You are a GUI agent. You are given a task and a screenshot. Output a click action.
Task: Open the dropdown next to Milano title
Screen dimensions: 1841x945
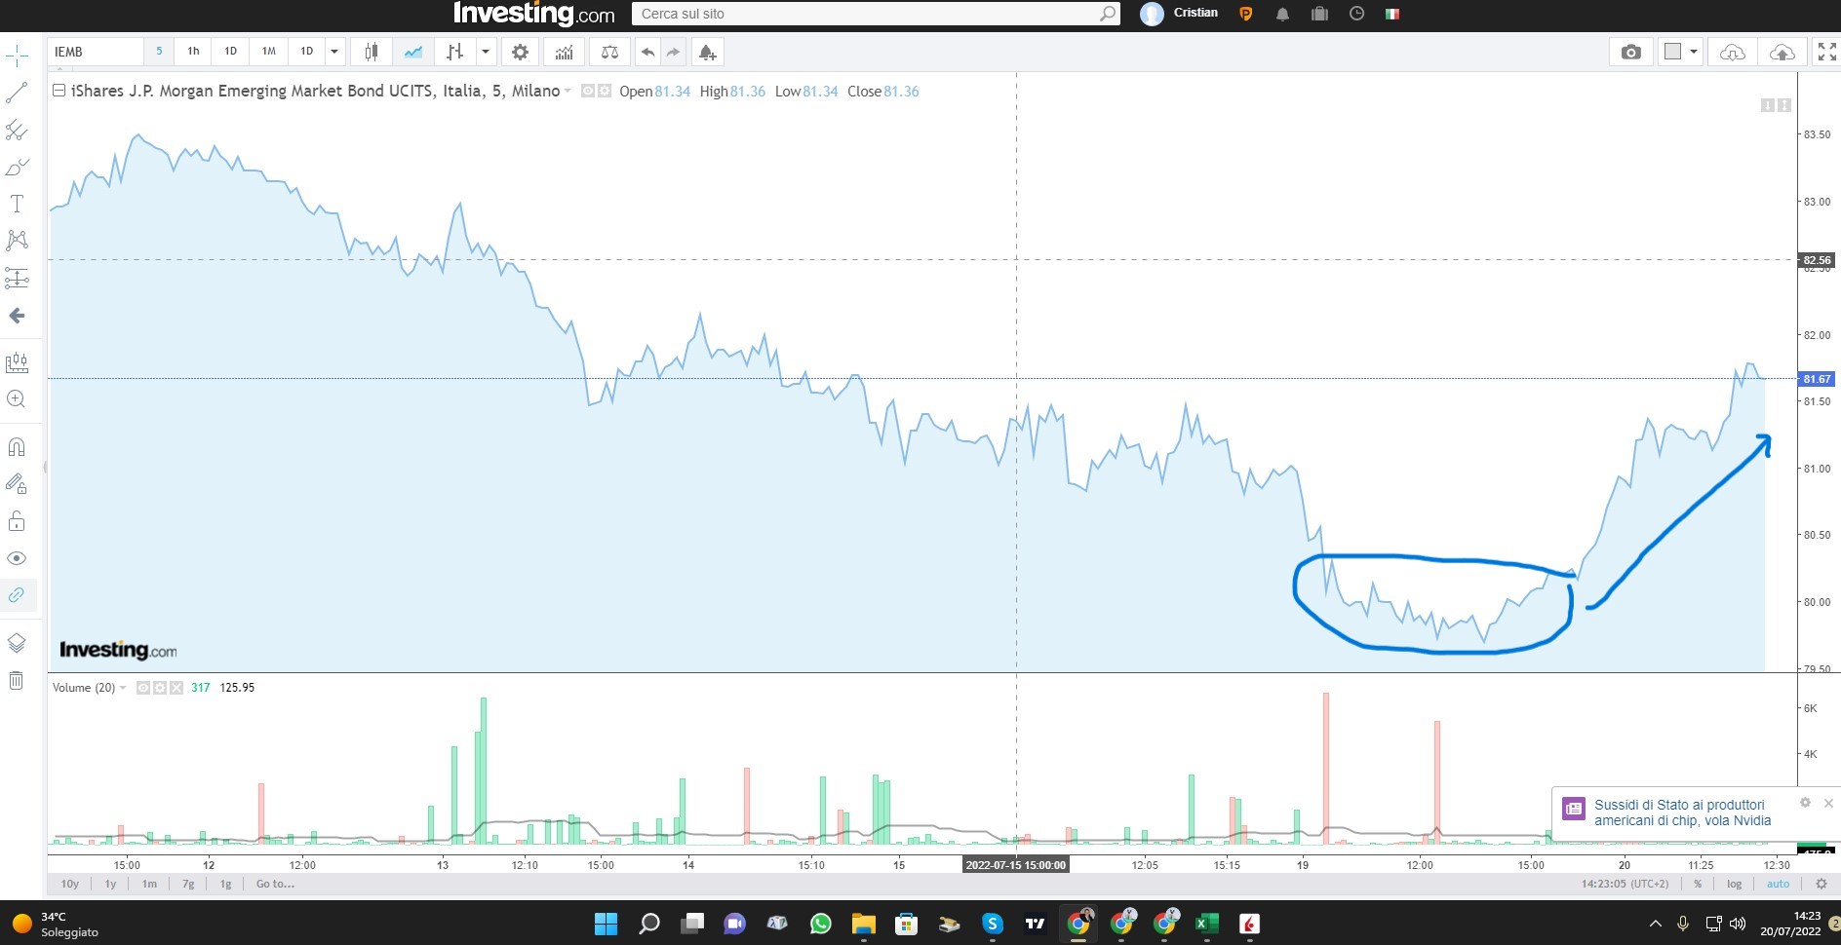(x=568, y=91)
